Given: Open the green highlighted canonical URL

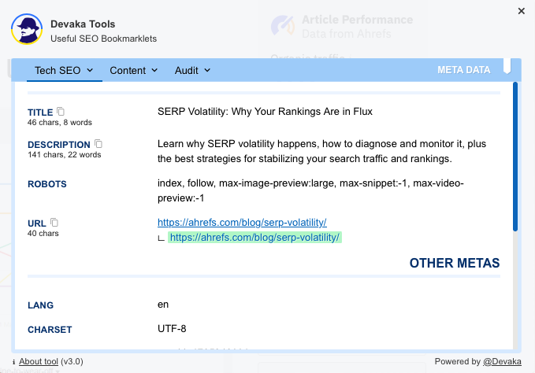Looking at the screenshot, I should click(254, 238).
